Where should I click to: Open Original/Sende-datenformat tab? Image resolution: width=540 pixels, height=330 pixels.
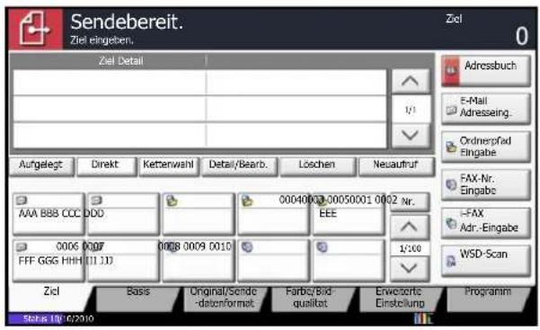click(225, 299)
